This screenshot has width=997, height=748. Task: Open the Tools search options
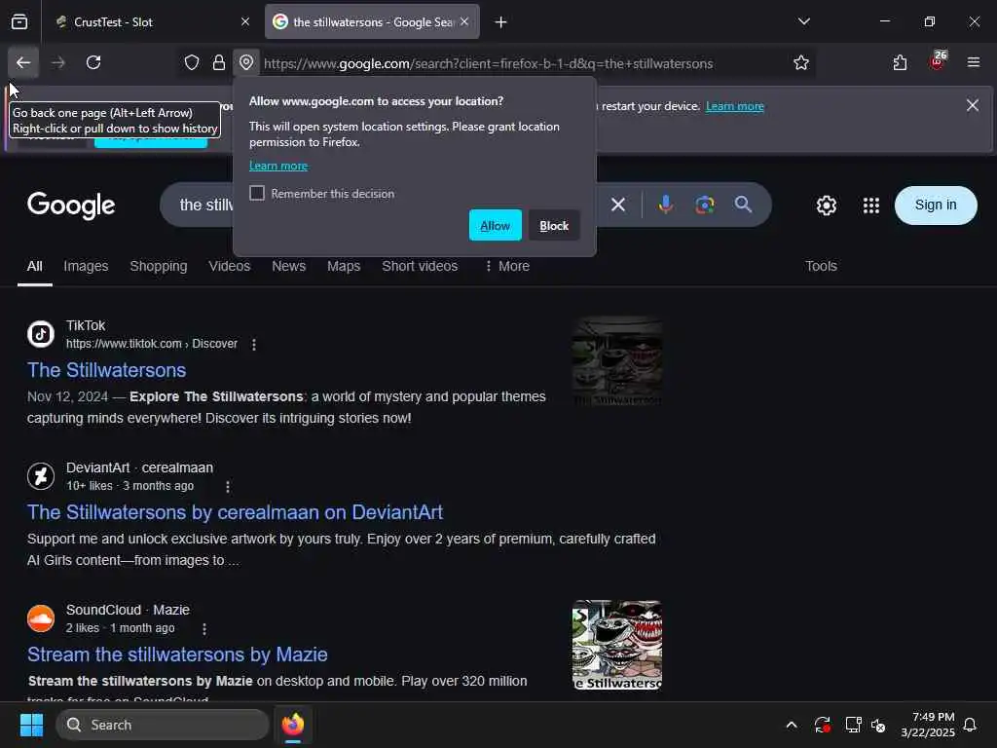[x=821, y=266]
